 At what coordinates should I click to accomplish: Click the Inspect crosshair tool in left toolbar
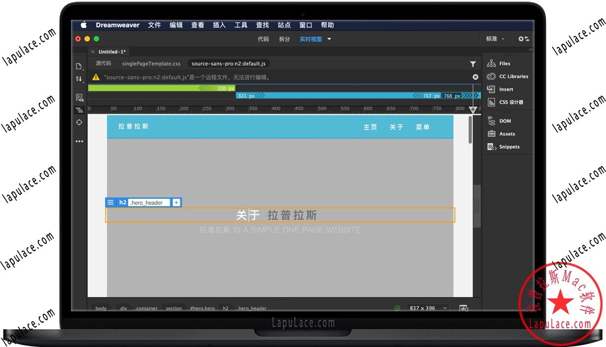[x=79, y=122]
